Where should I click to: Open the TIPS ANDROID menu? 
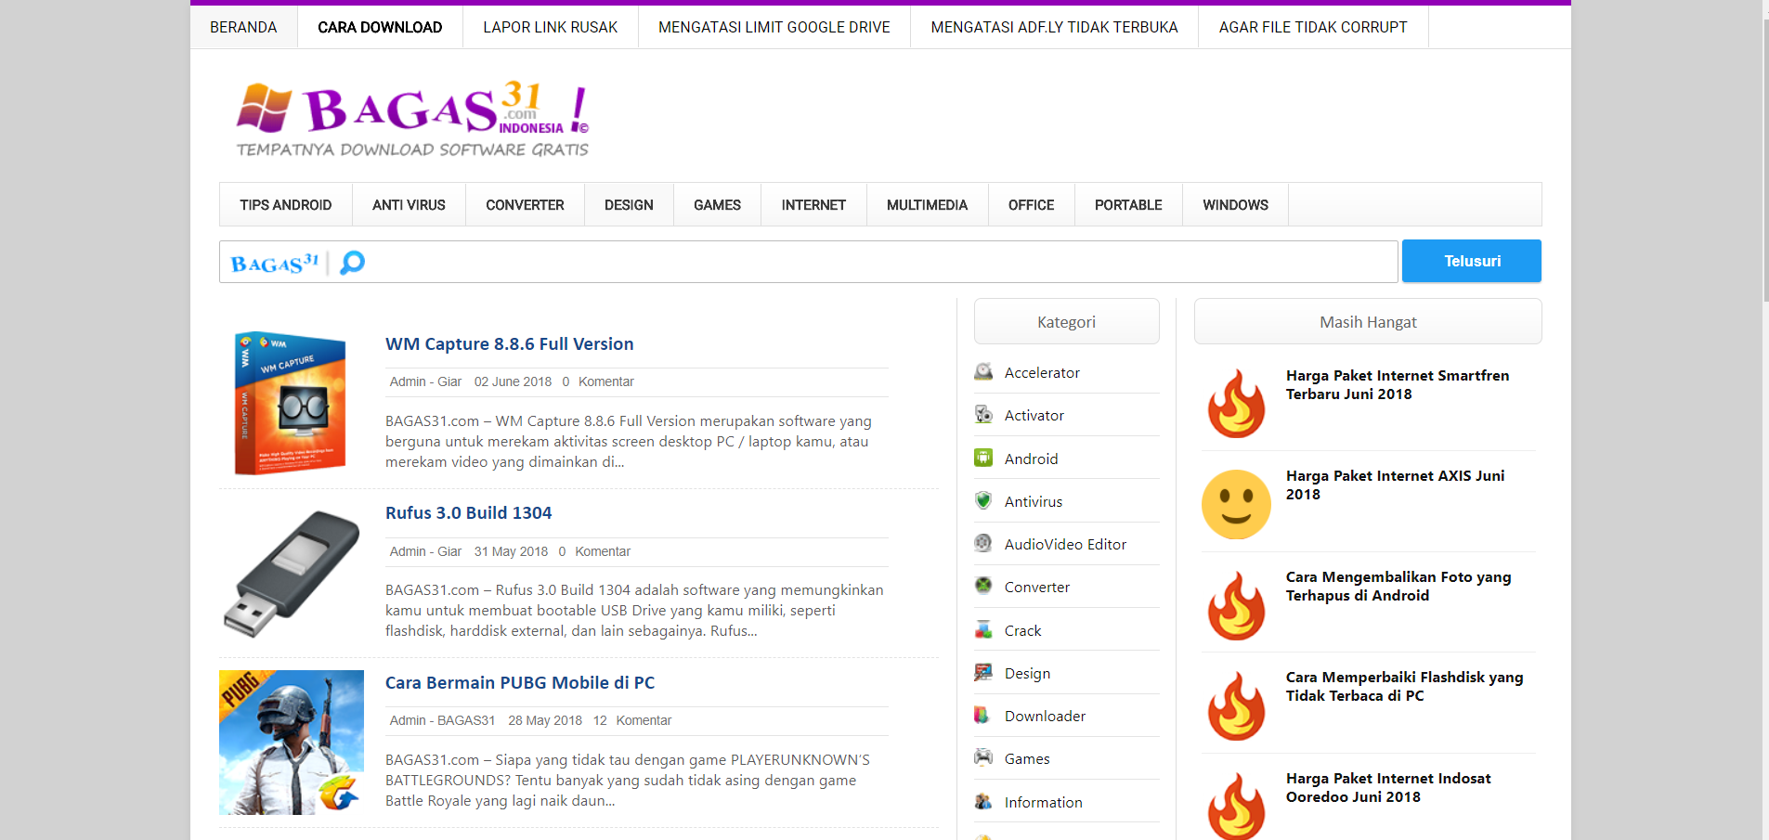[285, 205]
